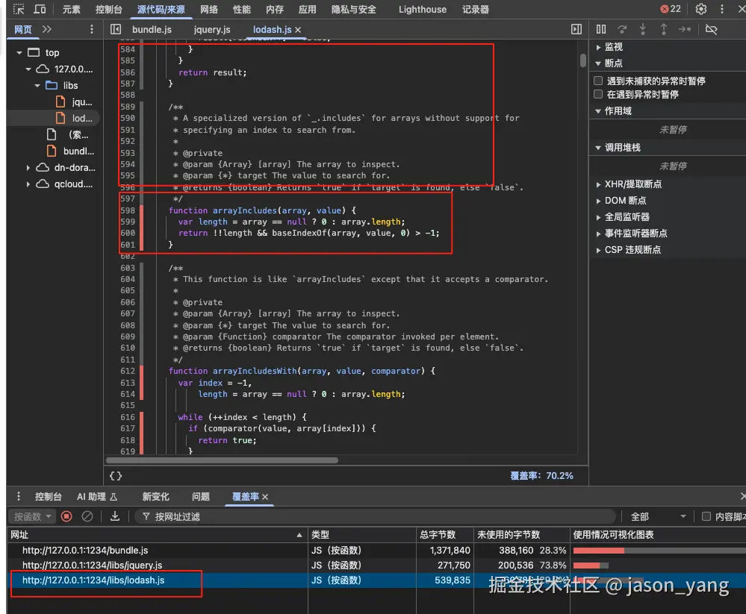Enable 遇到未捕获的异常时暂停 checkbox
The image size is (746, 614).
click(x=598, y=81)
